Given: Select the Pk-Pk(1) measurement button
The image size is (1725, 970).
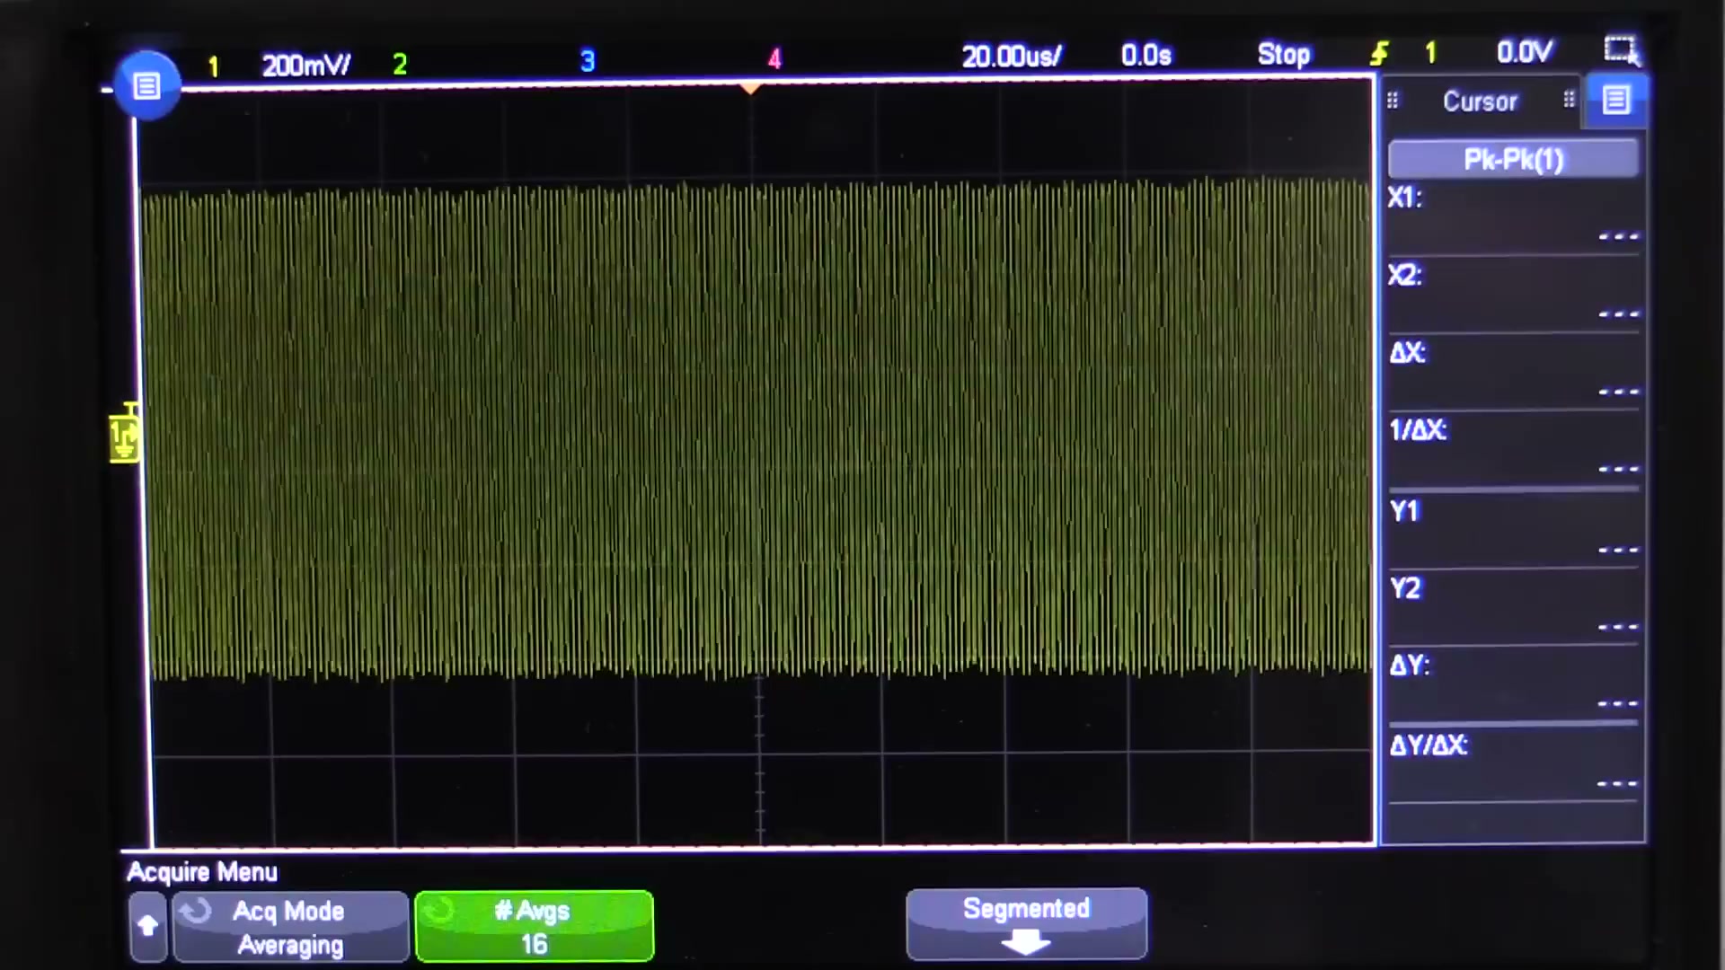Looking at the screenshot, I should [x=1513, y=160].
